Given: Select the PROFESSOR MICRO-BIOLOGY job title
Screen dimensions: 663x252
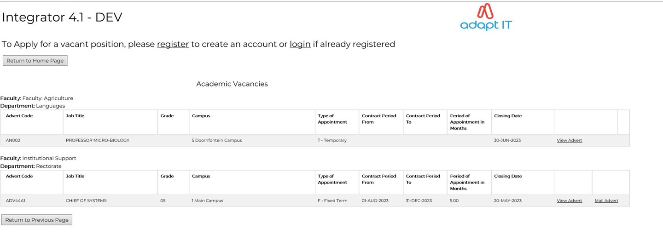Looking at the screenshot, I should click(98, 140).
